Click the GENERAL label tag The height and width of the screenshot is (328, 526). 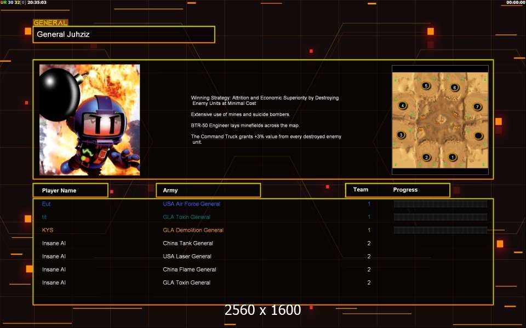[x=50, y=22]
